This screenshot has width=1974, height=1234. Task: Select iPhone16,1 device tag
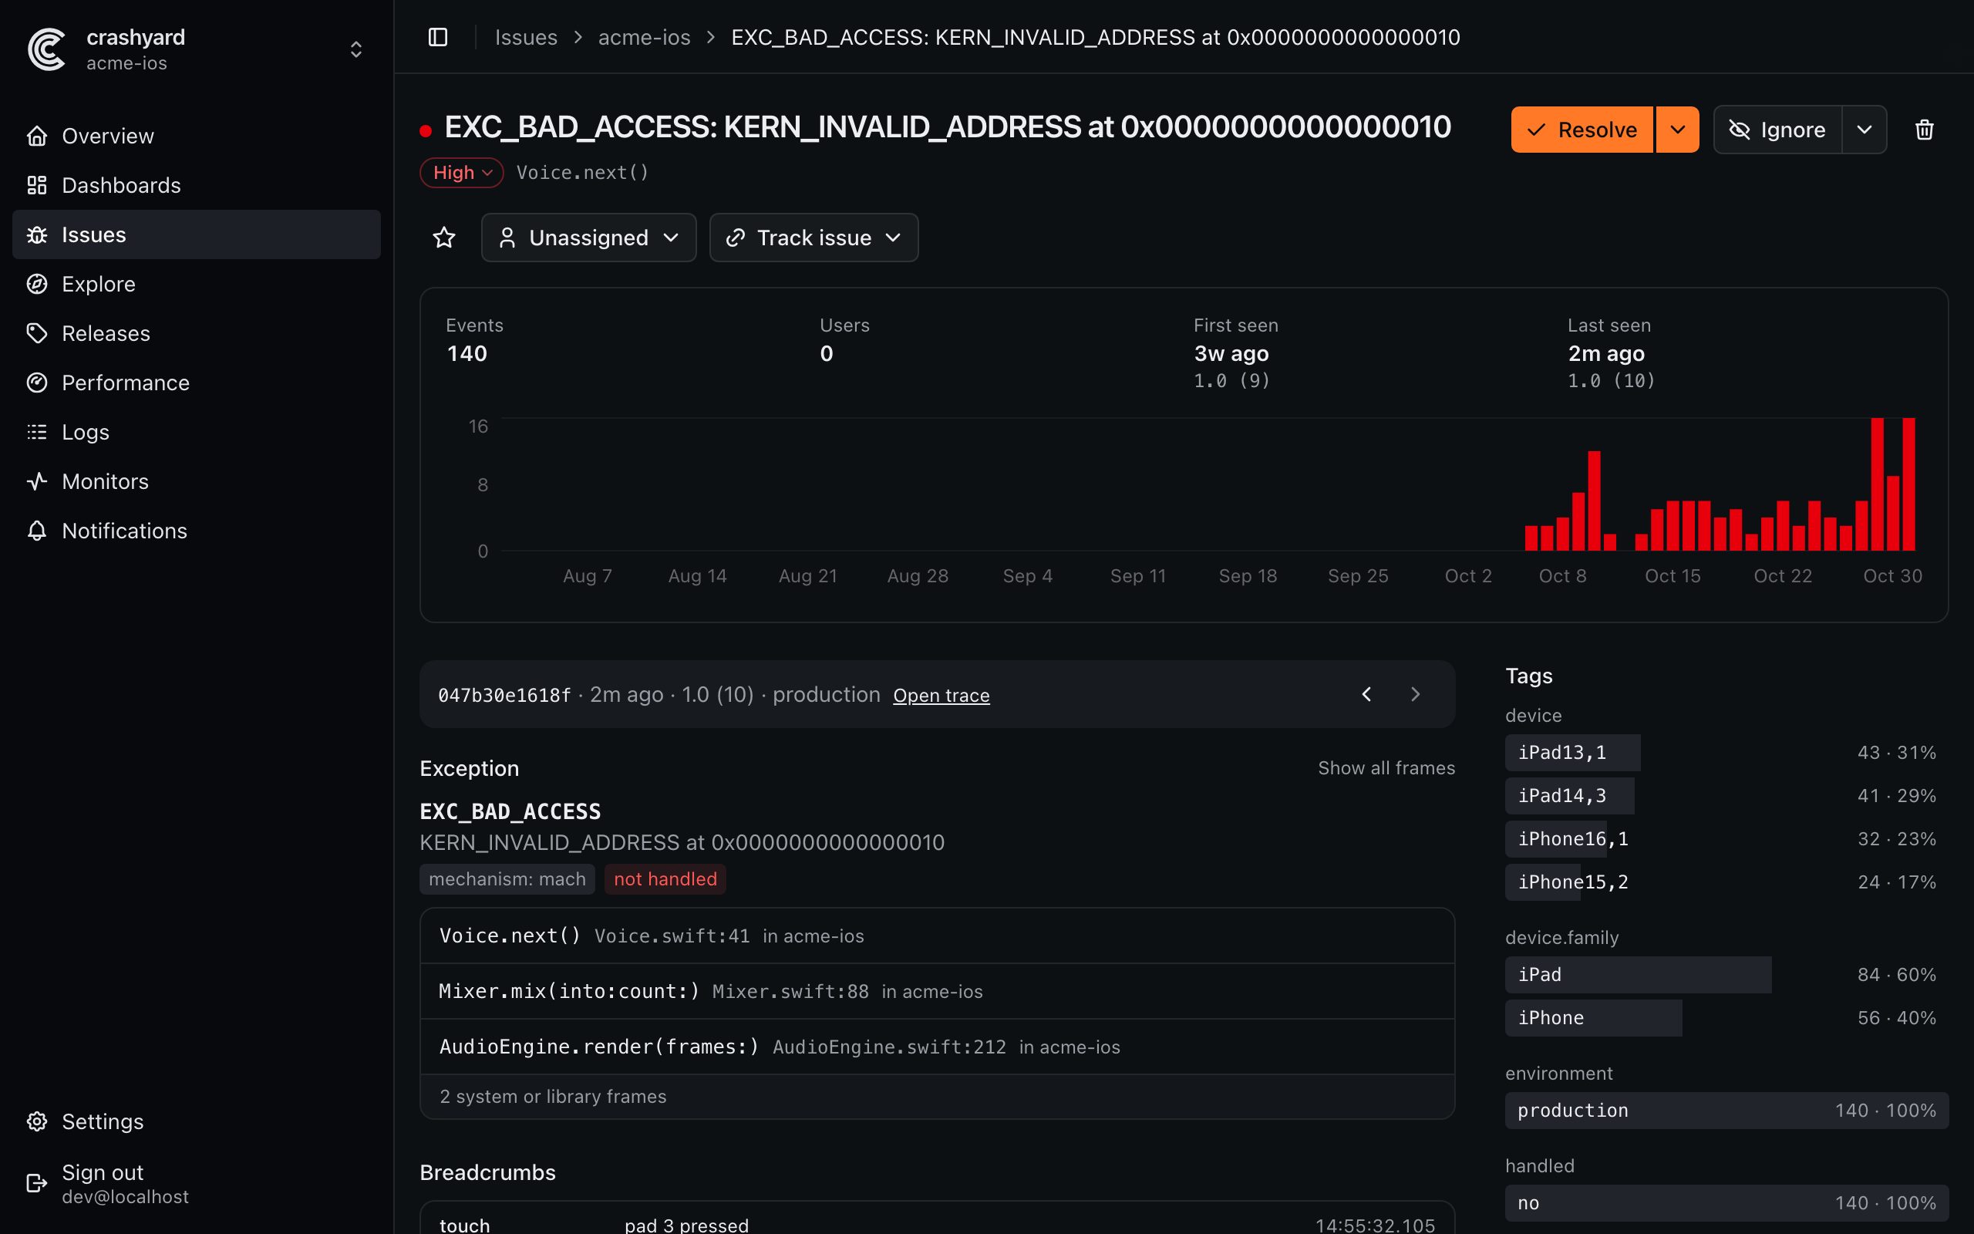pos(1726,839)
